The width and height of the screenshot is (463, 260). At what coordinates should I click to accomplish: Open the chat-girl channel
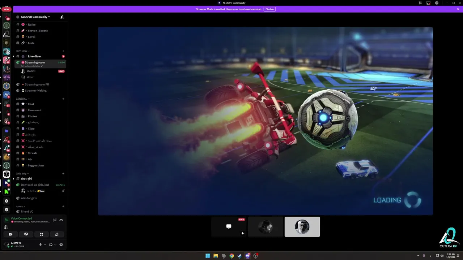point(41,179)
